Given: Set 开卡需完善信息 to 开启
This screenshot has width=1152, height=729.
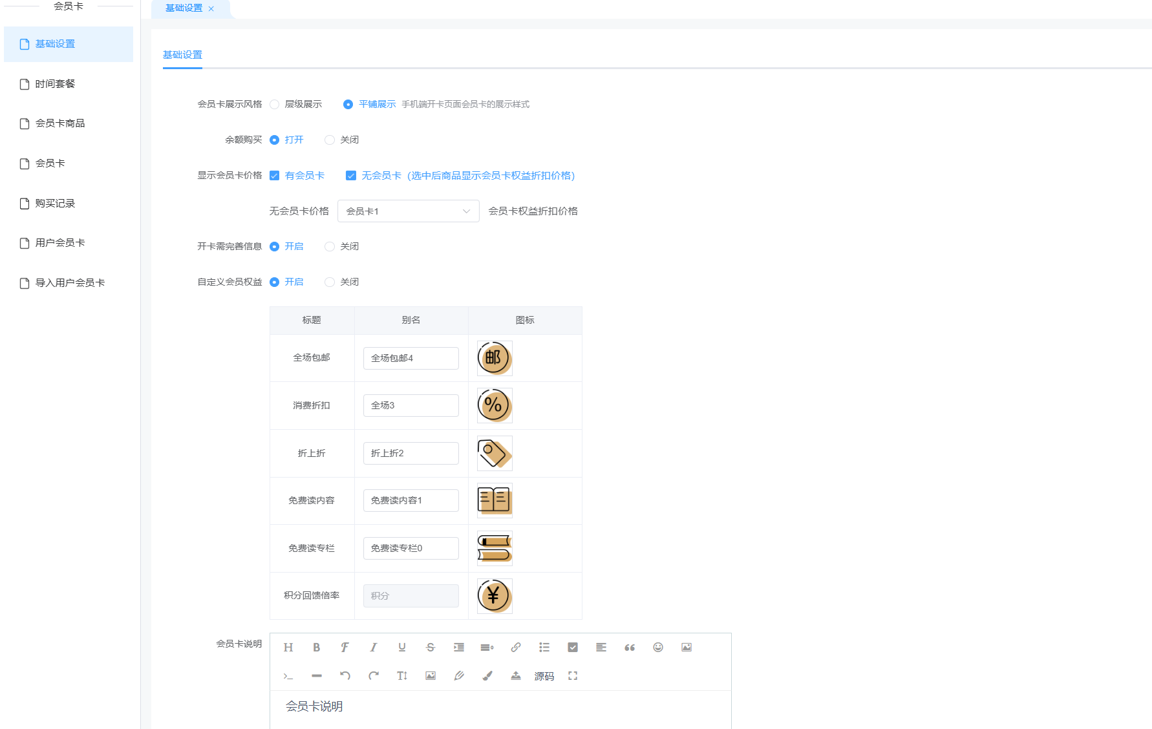Looking at the screenshot, I should (275, 247).
